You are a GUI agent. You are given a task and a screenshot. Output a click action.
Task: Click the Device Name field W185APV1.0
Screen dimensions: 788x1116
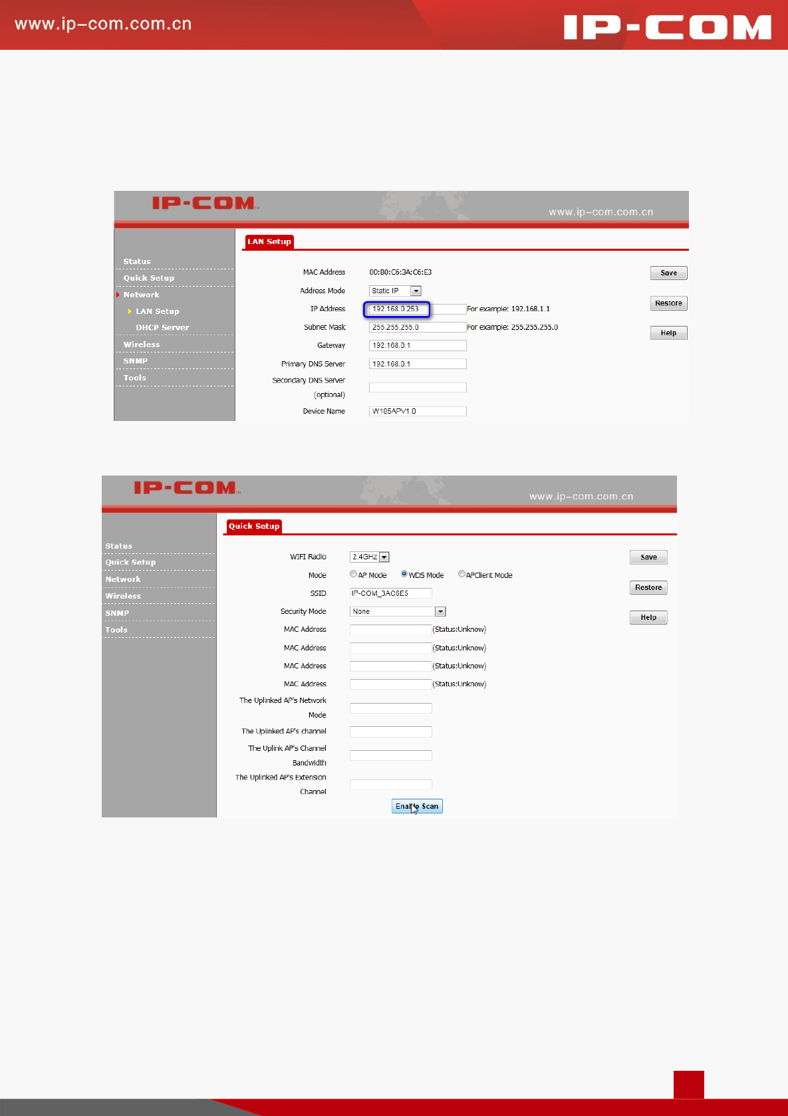pyautogui.click(x=418, y=411)
